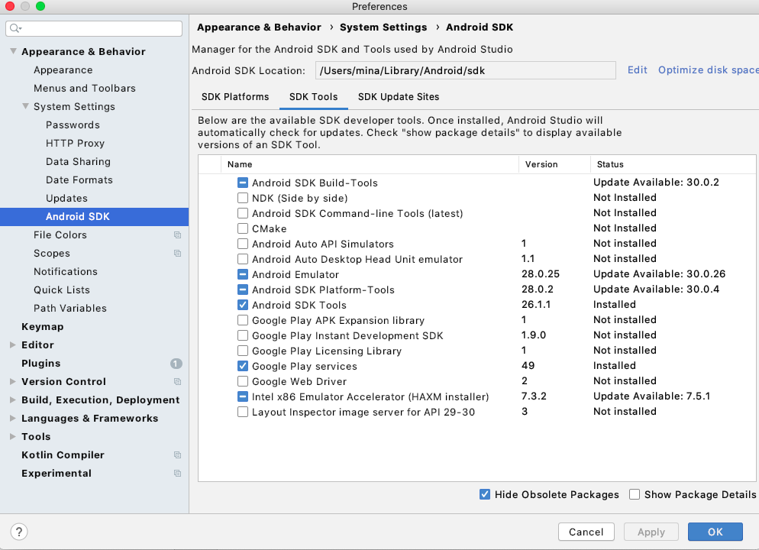Collapse the System Settings tree arrow
759x550 pixels.
point(25,106)
